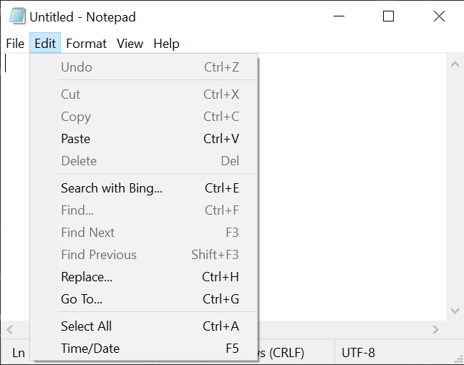Screen dimensions: 464x365
Task: Open the File menu
Action: [15, 44]
